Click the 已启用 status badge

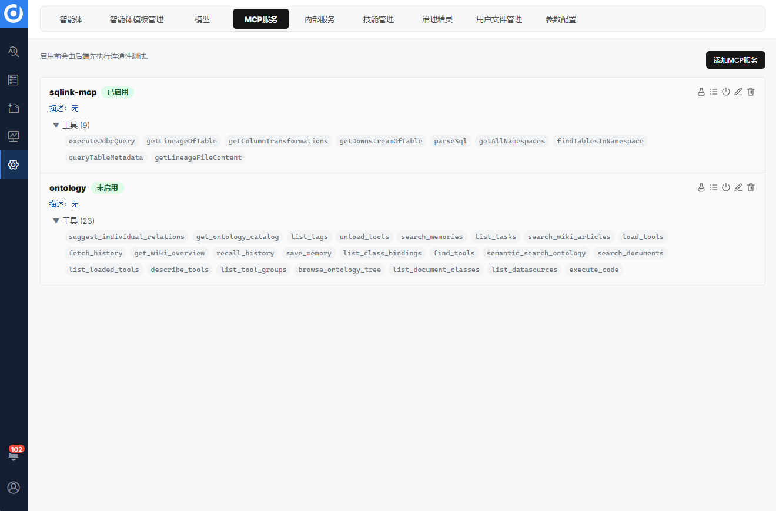(x=118, y=92)
